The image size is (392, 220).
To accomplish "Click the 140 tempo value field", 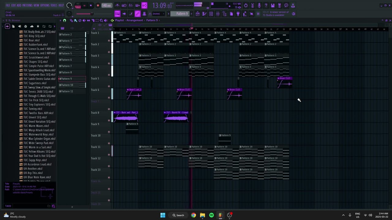I will coord(107,5).
